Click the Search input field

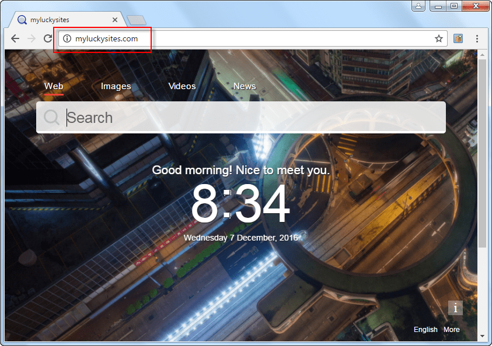[240, 118]
